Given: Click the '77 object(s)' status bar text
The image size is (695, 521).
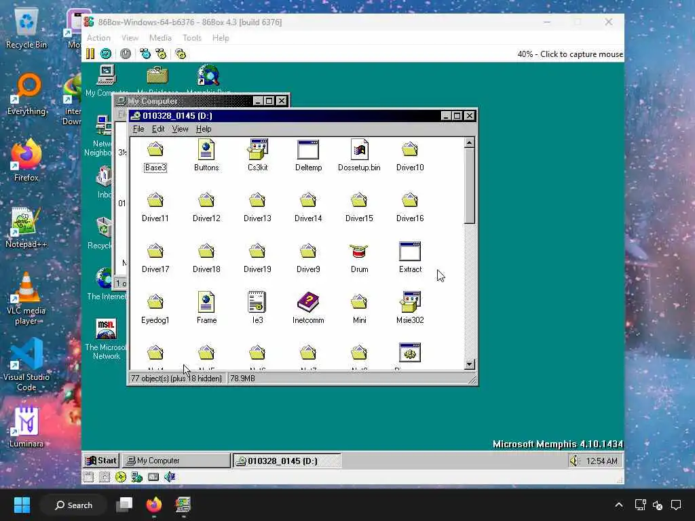Looking at the screenshot, I should pos(177,379).
